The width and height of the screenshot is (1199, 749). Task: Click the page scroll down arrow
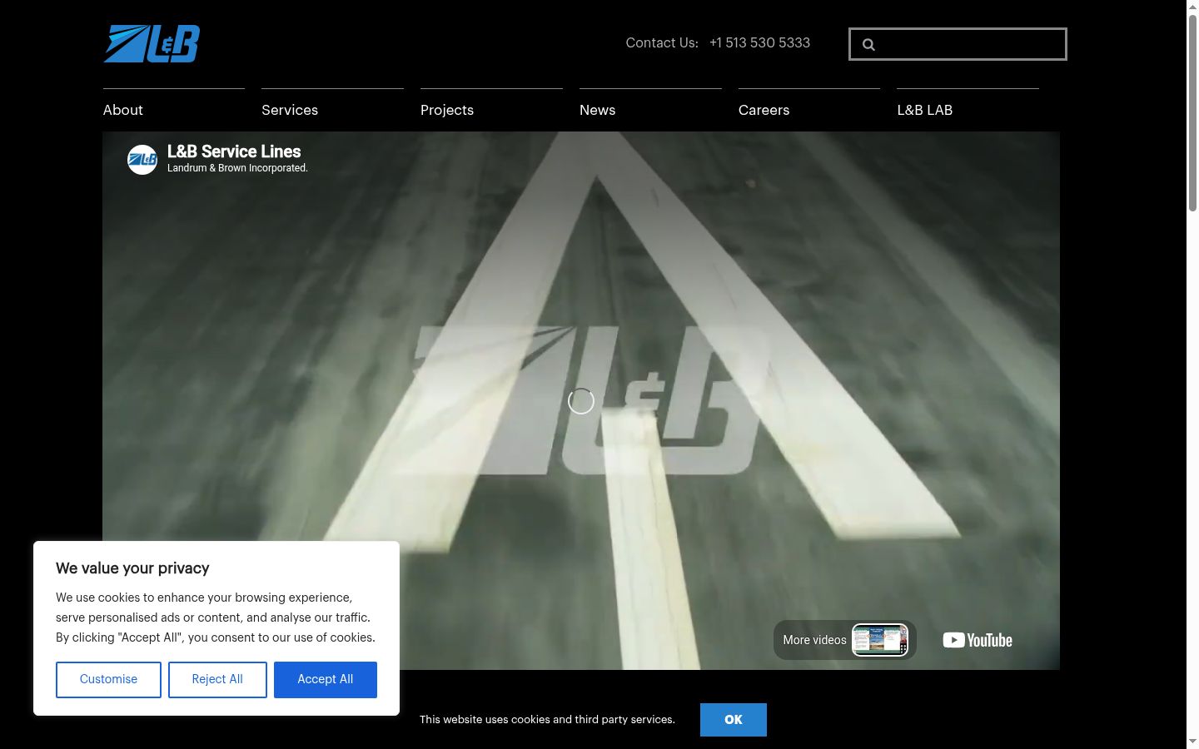point(1192,742)
